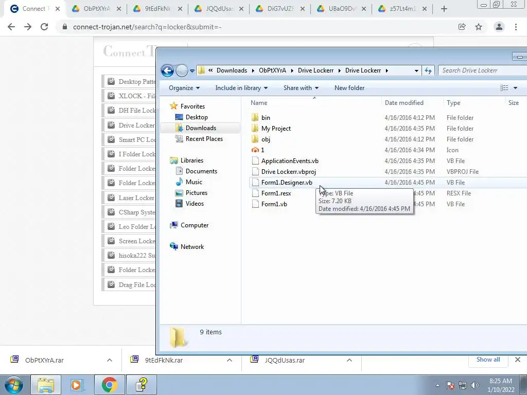Sort by Date modified column header
This screenshot has width=527, height=395.
(x=404, y=103)
